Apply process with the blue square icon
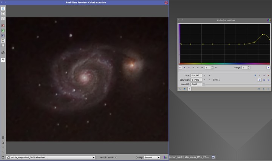This screenshot has width=272, height=161. pos(185,89)
